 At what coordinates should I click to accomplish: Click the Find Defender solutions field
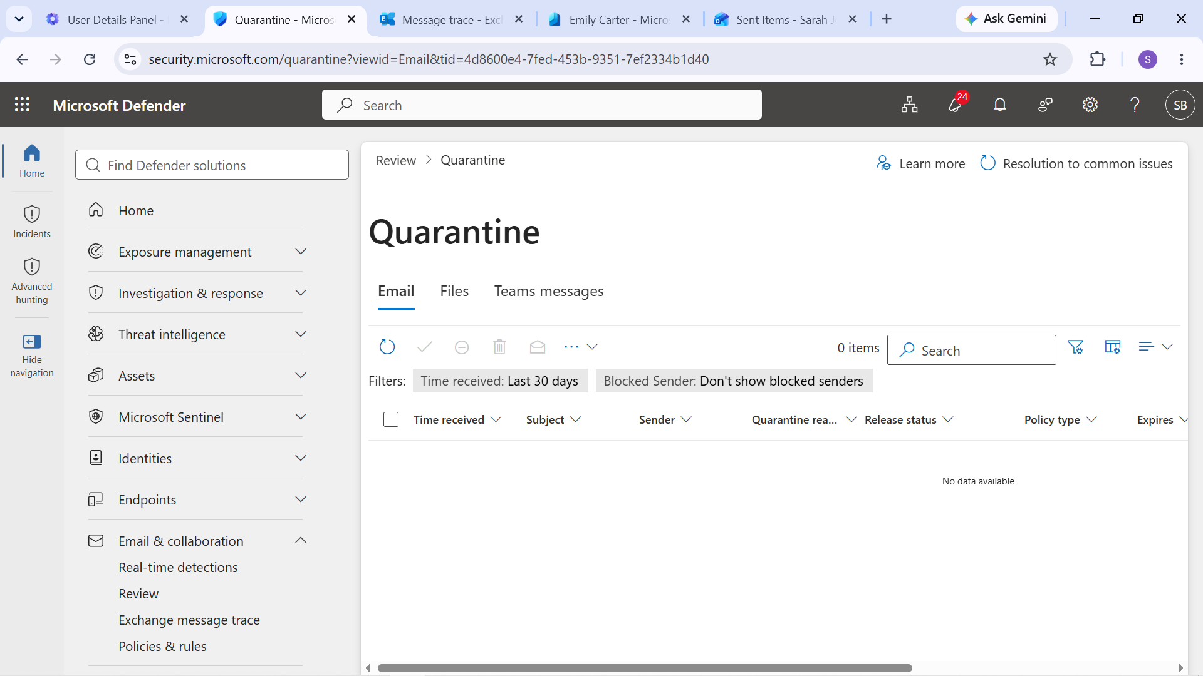[x=212, y=165]
